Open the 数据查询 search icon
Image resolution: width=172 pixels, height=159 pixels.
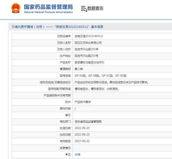click(84, 9)
